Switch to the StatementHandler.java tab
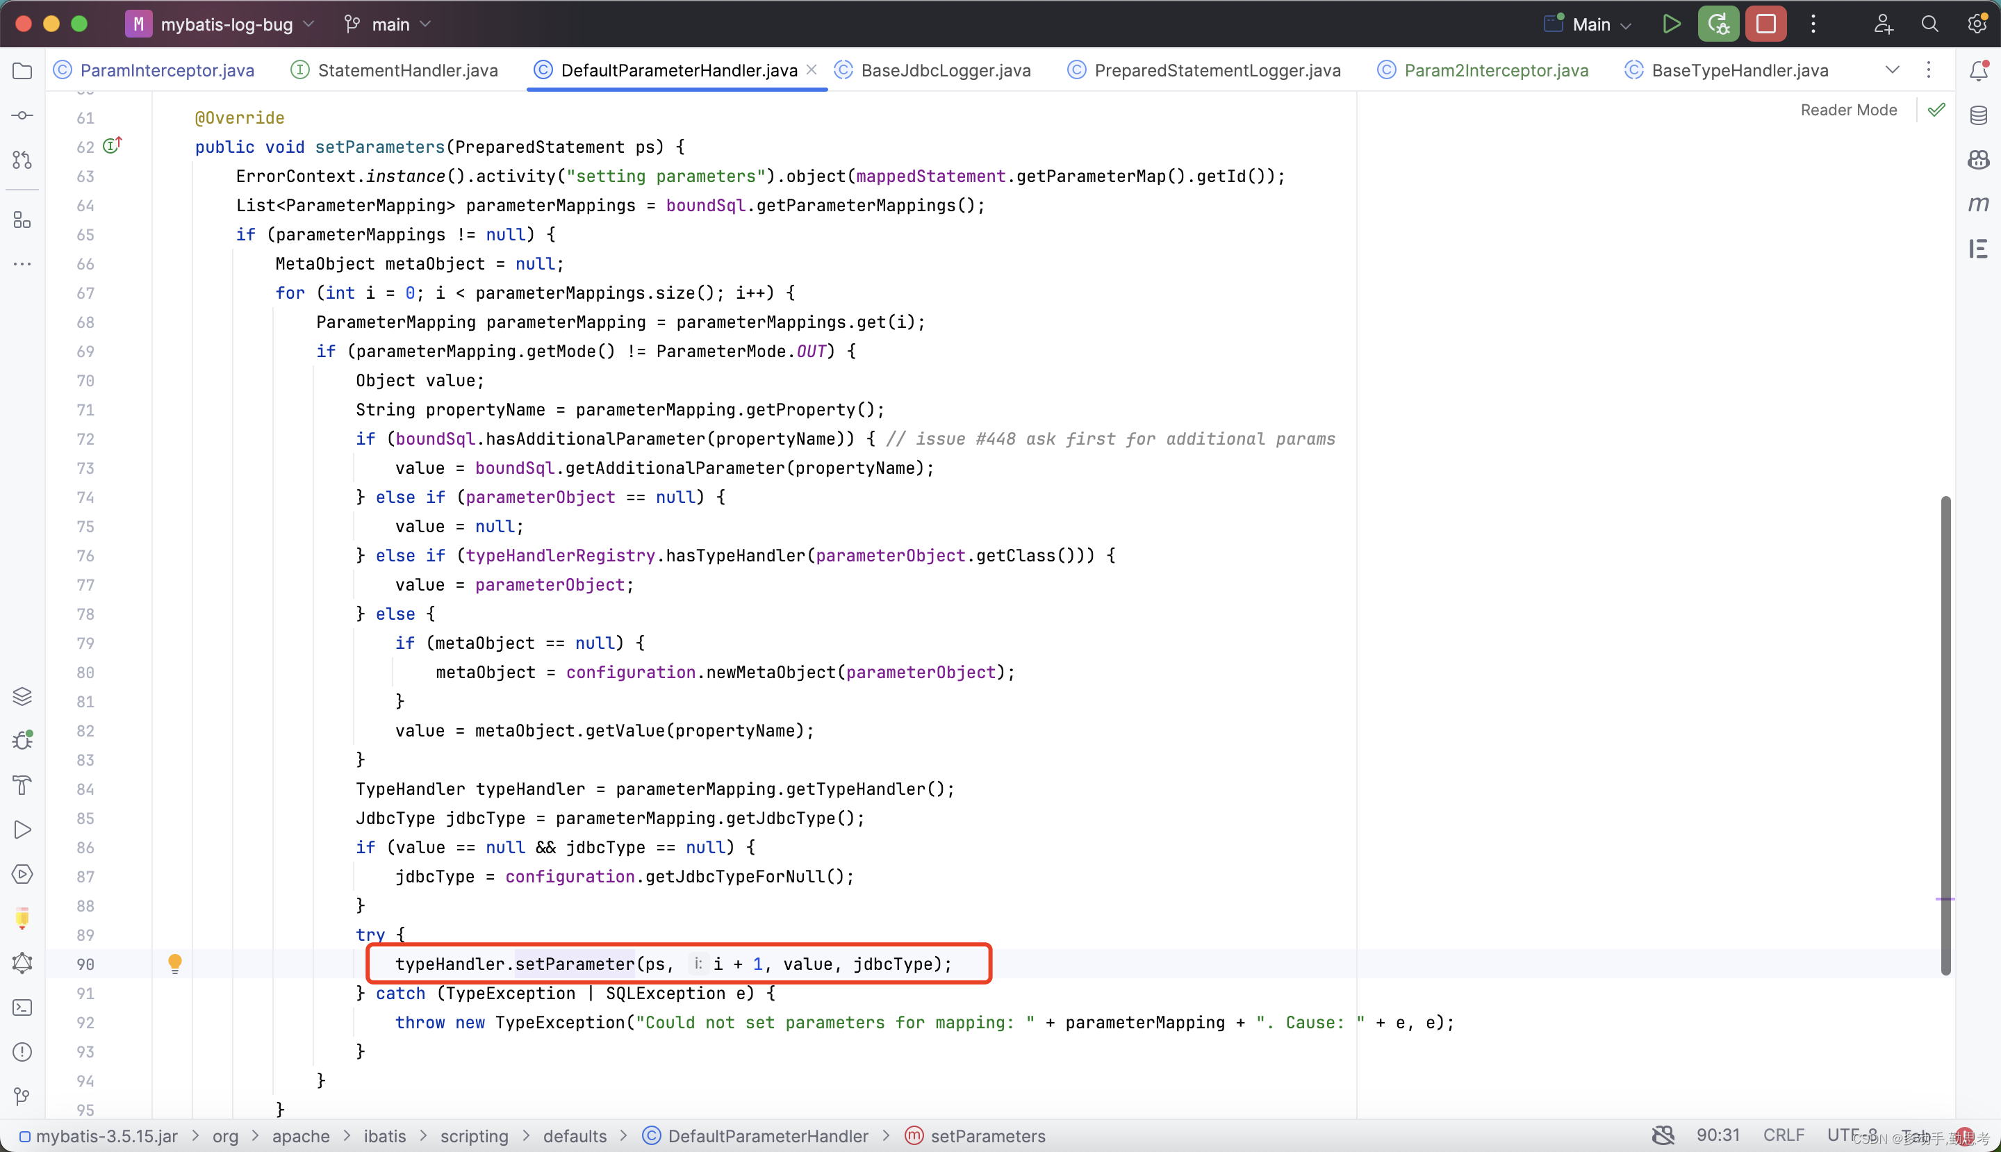2001x1152 pixels. click(394, 70)
